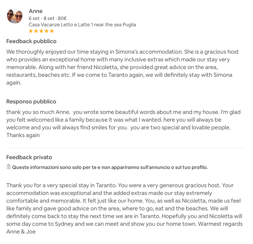Click the first rating star
This screenshot has width=253, height=244.
[31, 31]
